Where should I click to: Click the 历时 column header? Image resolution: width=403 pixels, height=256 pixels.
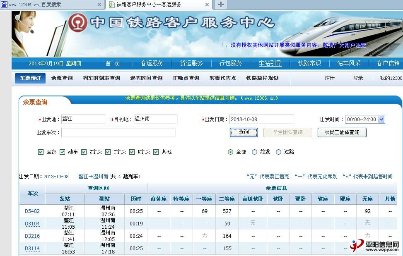click(136, 199)
